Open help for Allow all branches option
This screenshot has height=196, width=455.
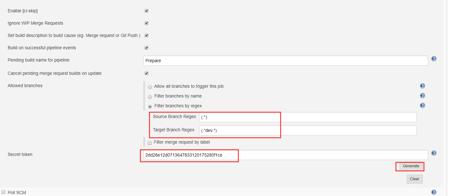tap(423, 86)
